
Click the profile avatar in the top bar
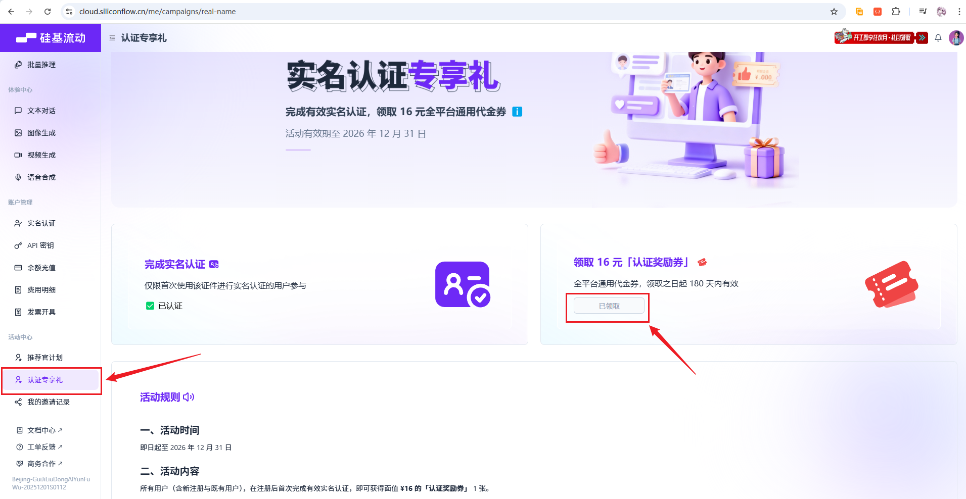[956, 38]
